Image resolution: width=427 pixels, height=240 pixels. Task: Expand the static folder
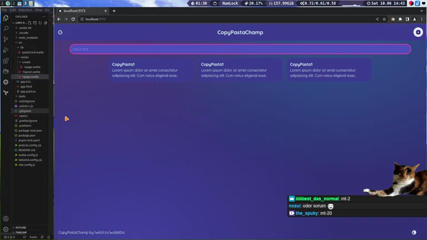point(22,96)
